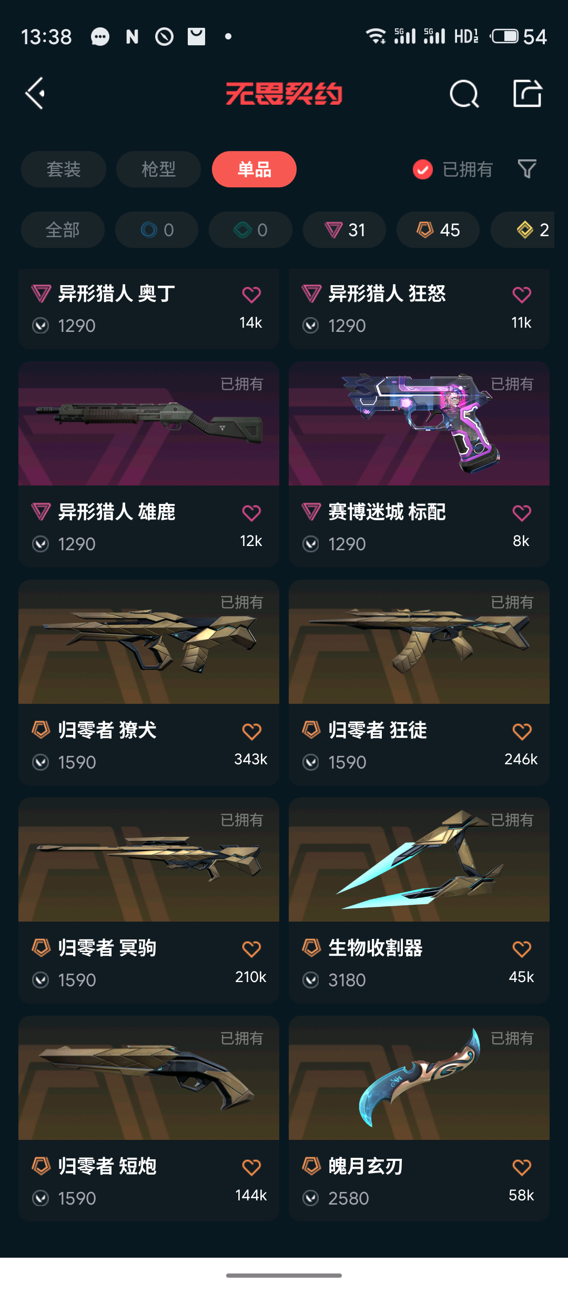
Task: Tap the share icon in header
Action: point(528,94)
